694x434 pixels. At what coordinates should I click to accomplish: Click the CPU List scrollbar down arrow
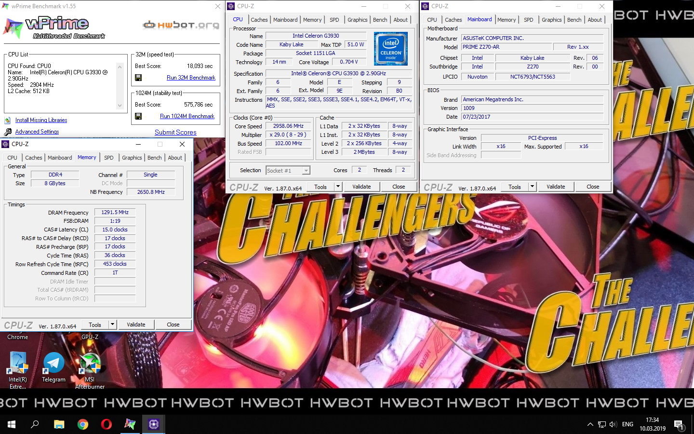pyautogui.click(x=120, y=106)
